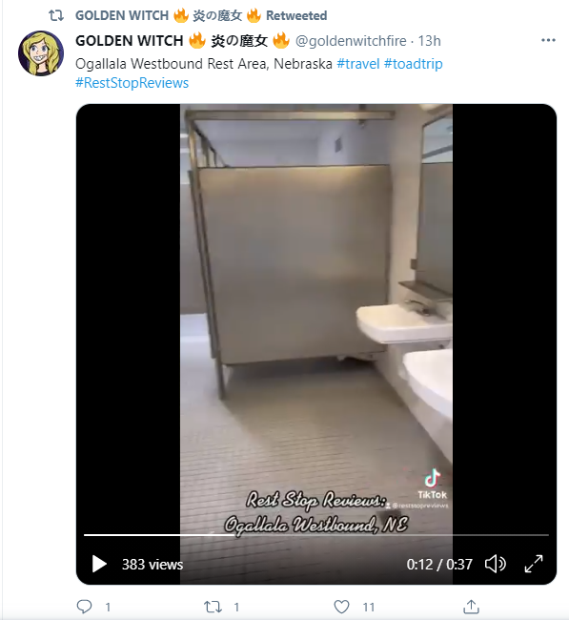
Task: Click the retweeted indicator arrows icon
Action: 56,16
